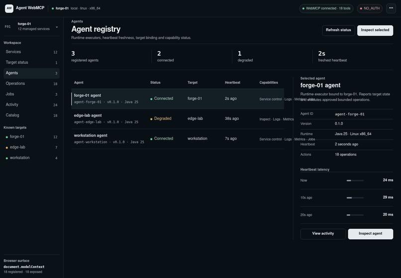Open the three-dots overflow menu
401x278 pixels.
click(x=391, y=8)
